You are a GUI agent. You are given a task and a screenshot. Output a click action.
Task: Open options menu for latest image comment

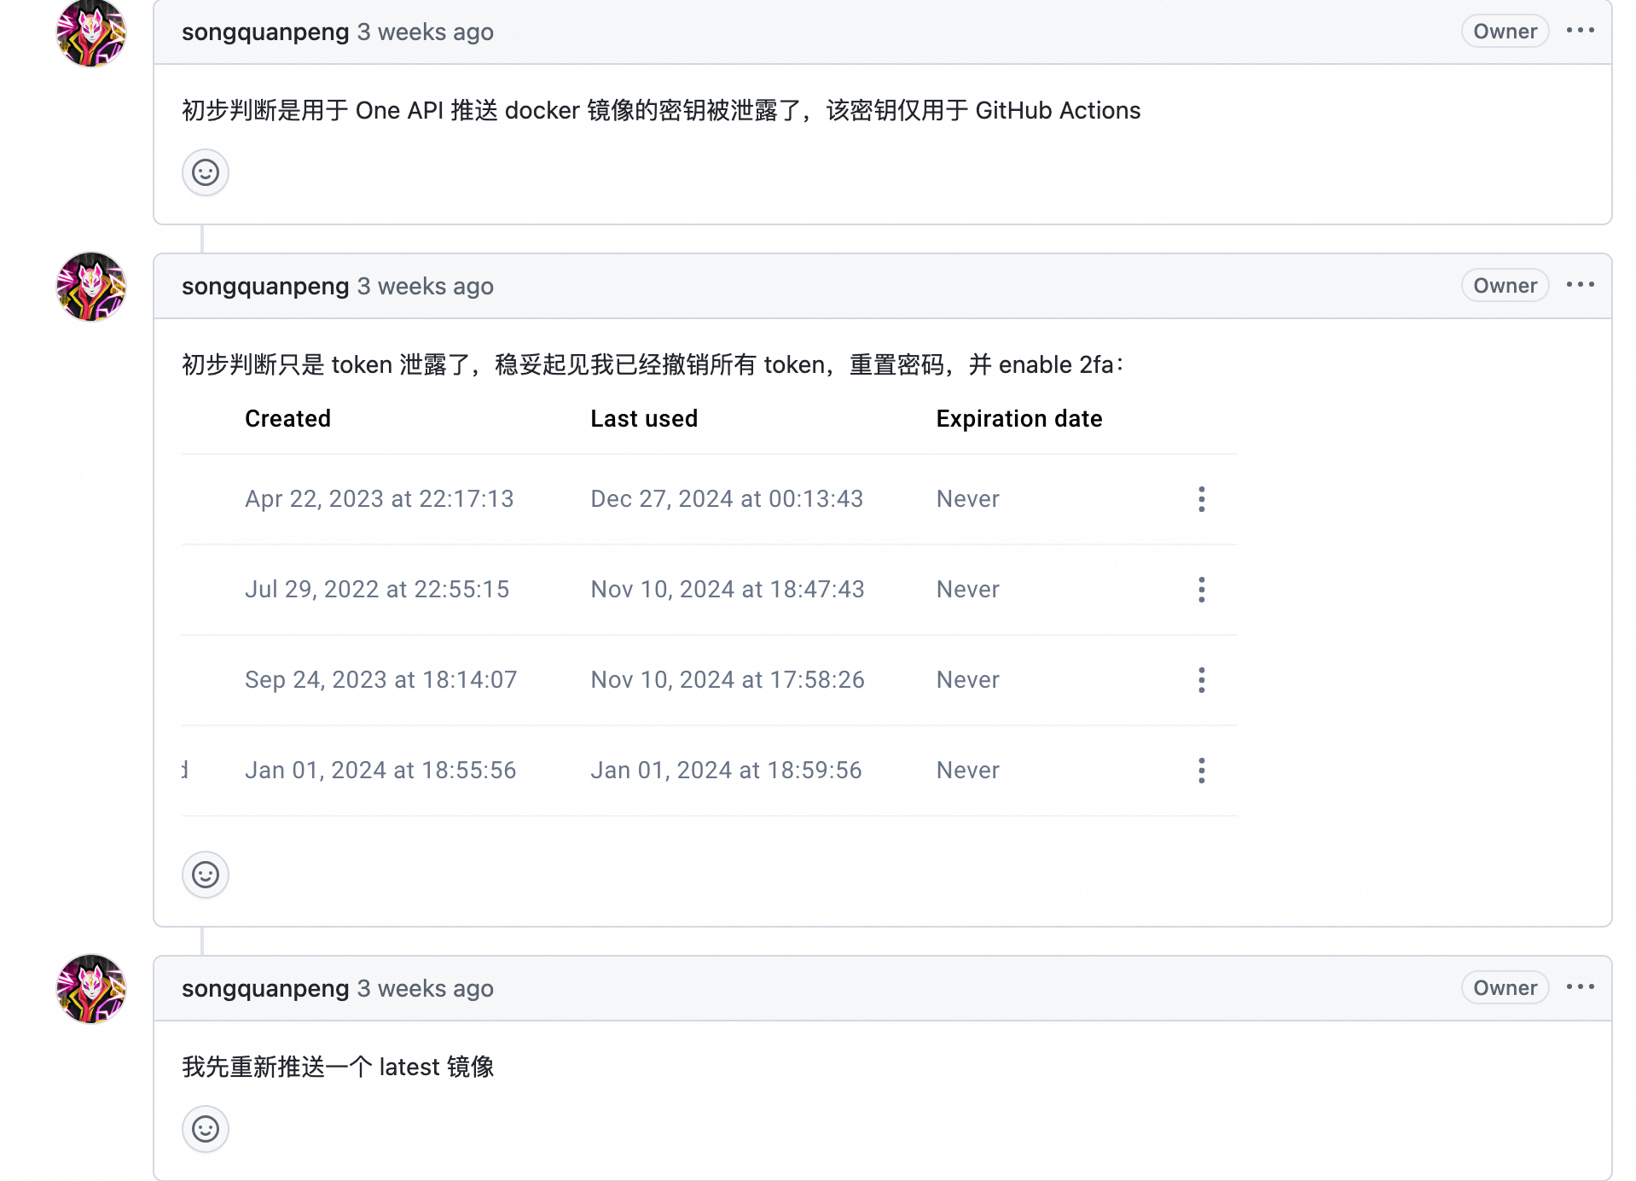1580,987
